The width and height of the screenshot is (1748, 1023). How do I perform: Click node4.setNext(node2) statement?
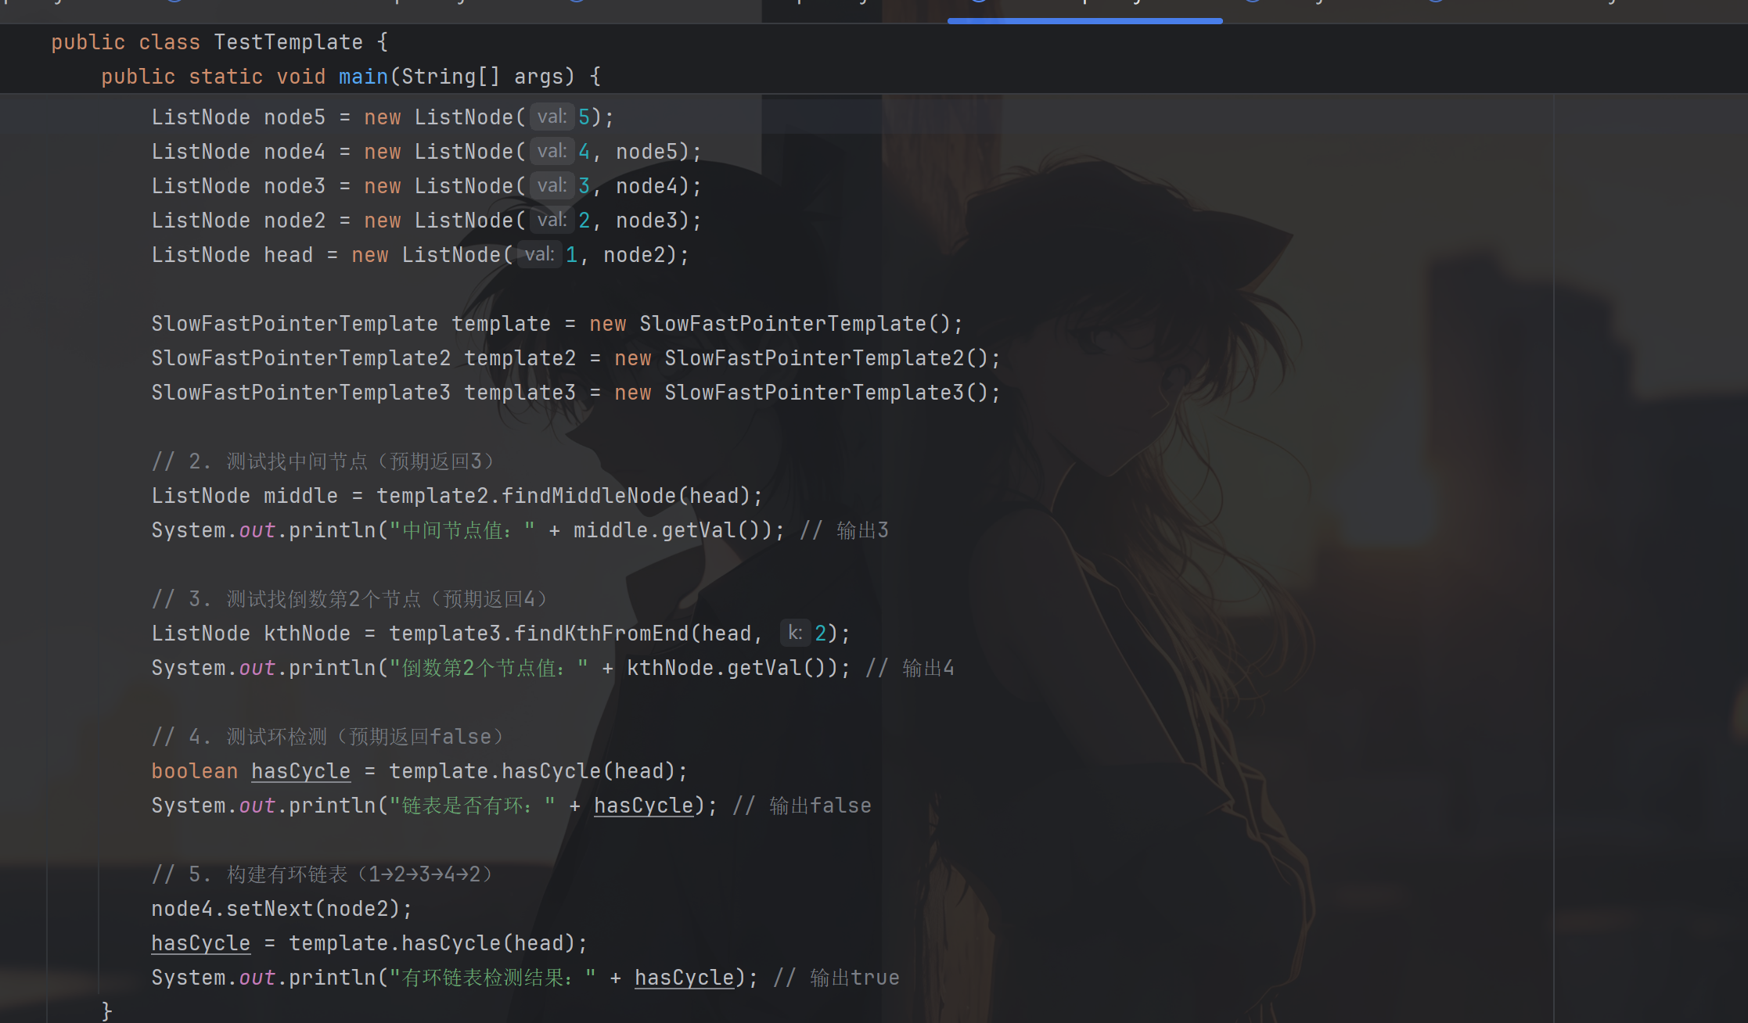[282, 909]
